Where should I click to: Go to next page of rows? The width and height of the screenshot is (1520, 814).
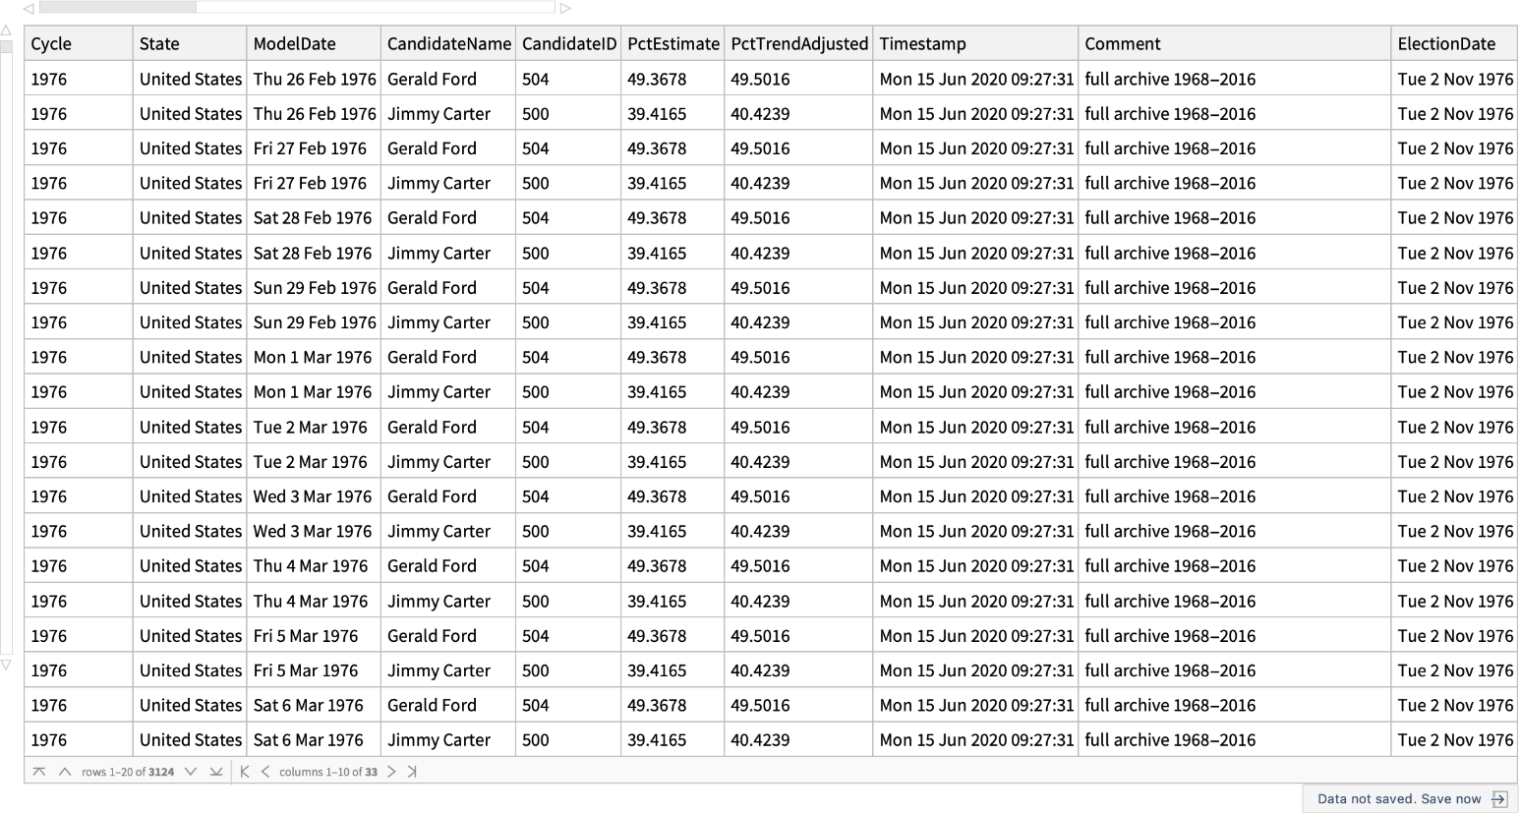[x=191, y=772]
